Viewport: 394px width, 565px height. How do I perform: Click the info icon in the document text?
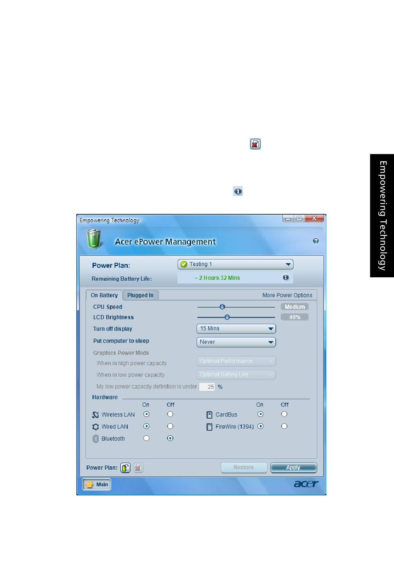point(238,191)
